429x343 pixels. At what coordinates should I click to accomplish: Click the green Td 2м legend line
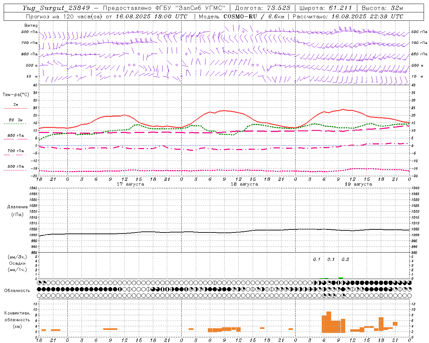click(x=15, y=124)
